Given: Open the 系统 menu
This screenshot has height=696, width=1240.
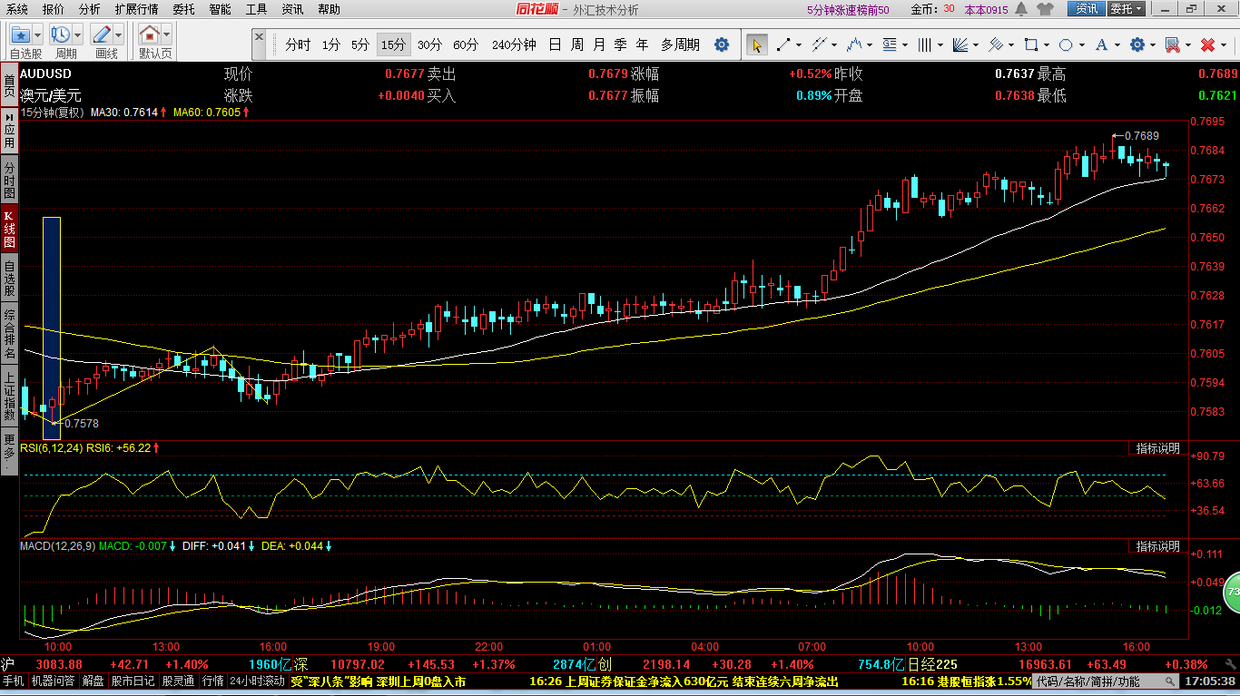Looking at the screenshot, I should pyautogui.click(x=17, y=9).
